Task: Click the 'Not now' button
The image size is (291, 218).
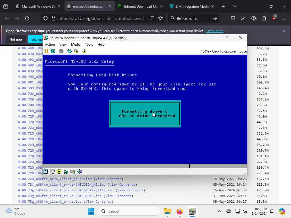Action: click(16, 39)
